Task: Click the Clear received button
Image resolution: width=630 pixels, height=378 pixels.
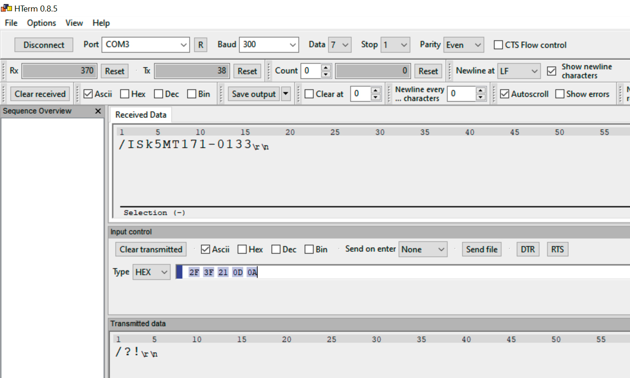Action: 40,94
